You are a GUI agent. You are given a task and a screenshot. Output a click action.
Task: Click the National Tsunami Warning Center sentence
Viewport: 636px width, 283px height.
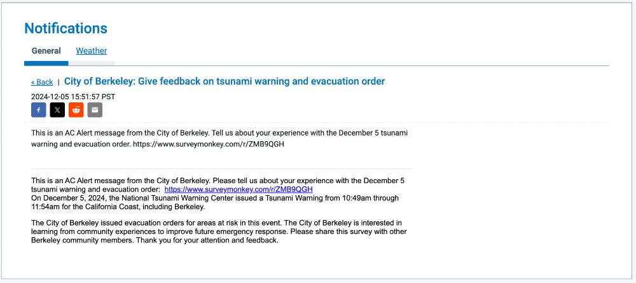[x=215, y=202]
